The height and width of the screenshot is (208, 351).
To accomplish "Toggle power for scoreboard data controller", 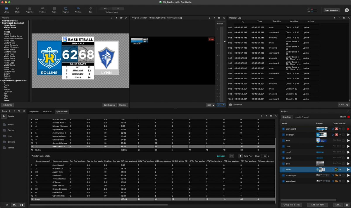I will (333, 129).
